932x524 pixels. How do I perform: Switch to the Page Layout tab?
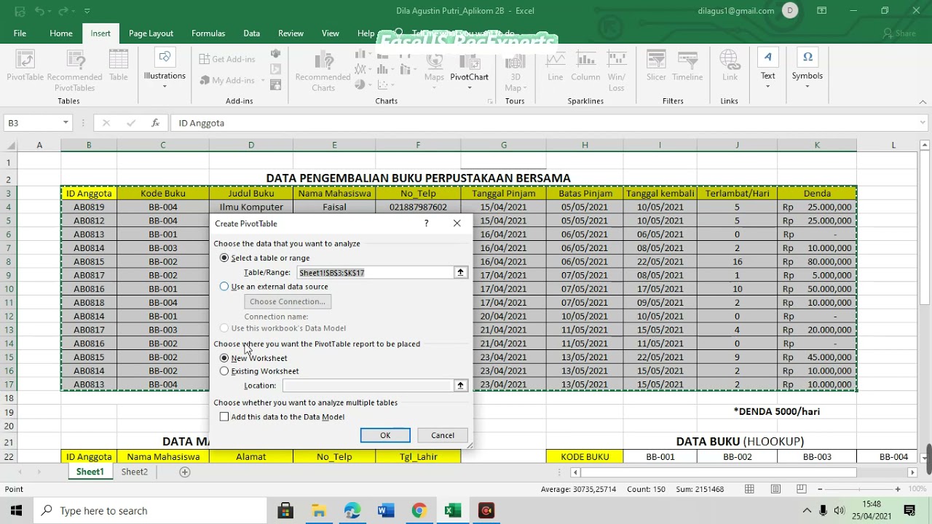[151, 33]
